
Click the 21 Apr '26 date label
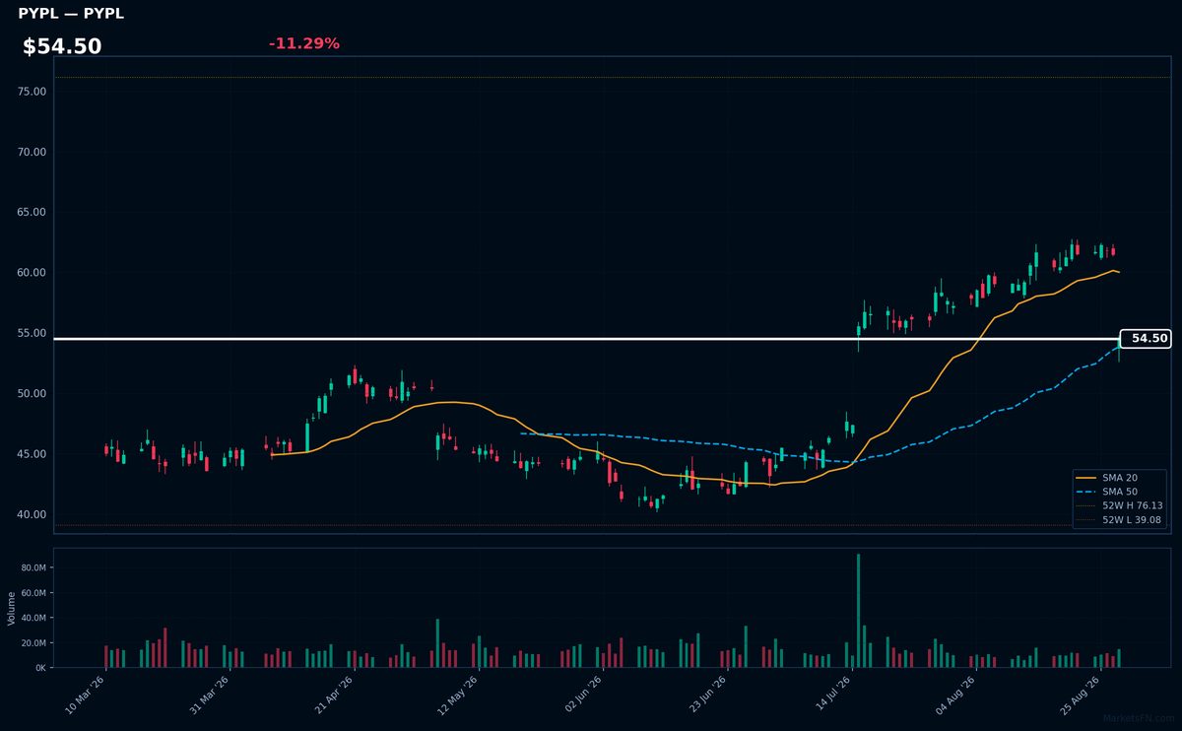pyautogui.click(x=334, y=694)
